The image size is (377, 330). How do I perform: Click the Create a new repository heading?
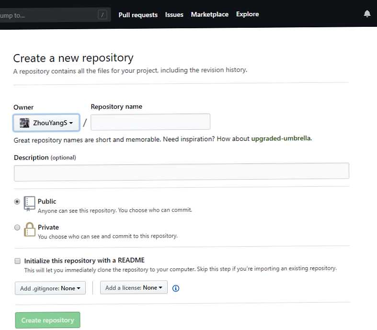pos(73,58)
